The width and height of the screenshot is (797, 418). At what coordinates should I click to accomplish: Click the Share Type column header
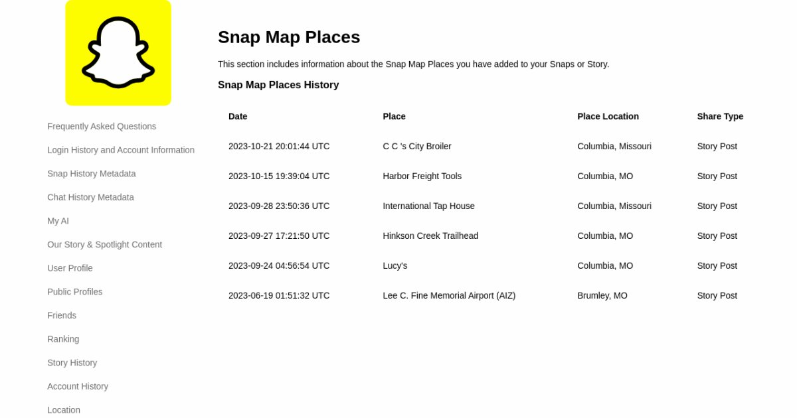coord(720,117)
